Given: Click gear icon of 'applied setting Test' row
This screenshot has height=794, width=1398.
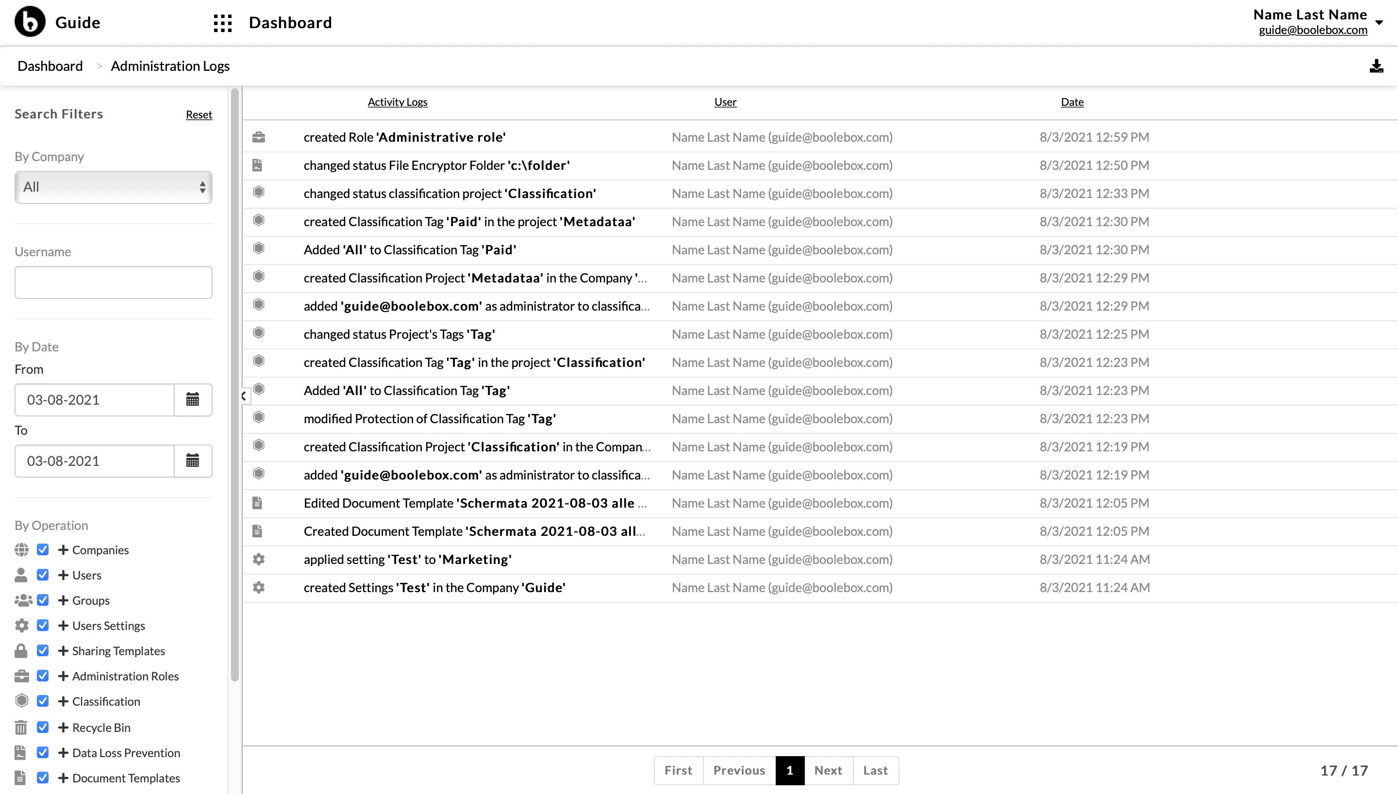Looking at the screenshot, I should (258, 560).
